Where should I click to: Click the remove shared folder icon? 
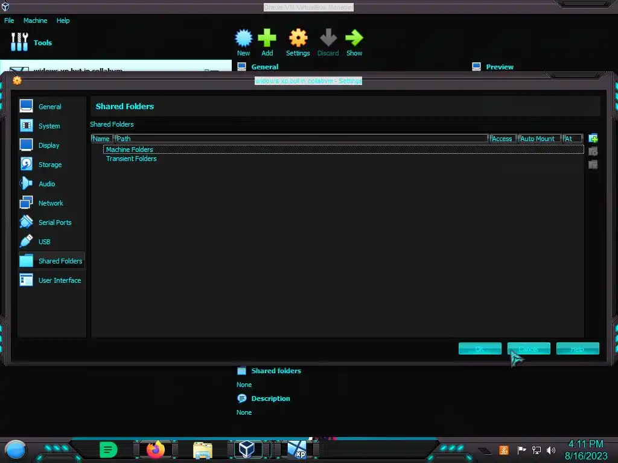coord(593,164)
